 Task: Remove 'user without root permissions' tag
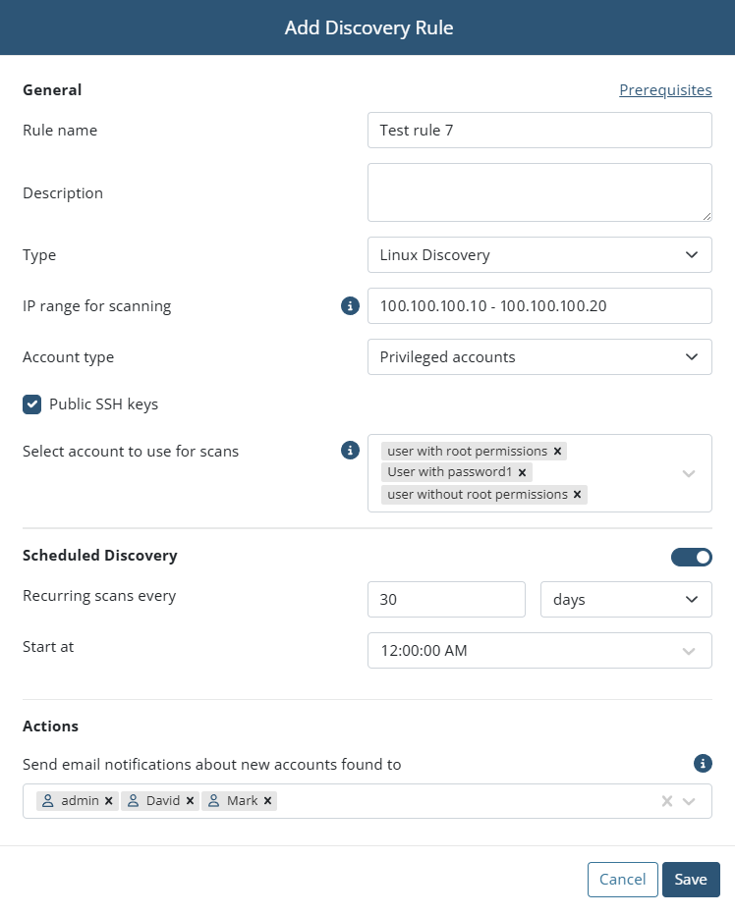[x=577, y=494]
